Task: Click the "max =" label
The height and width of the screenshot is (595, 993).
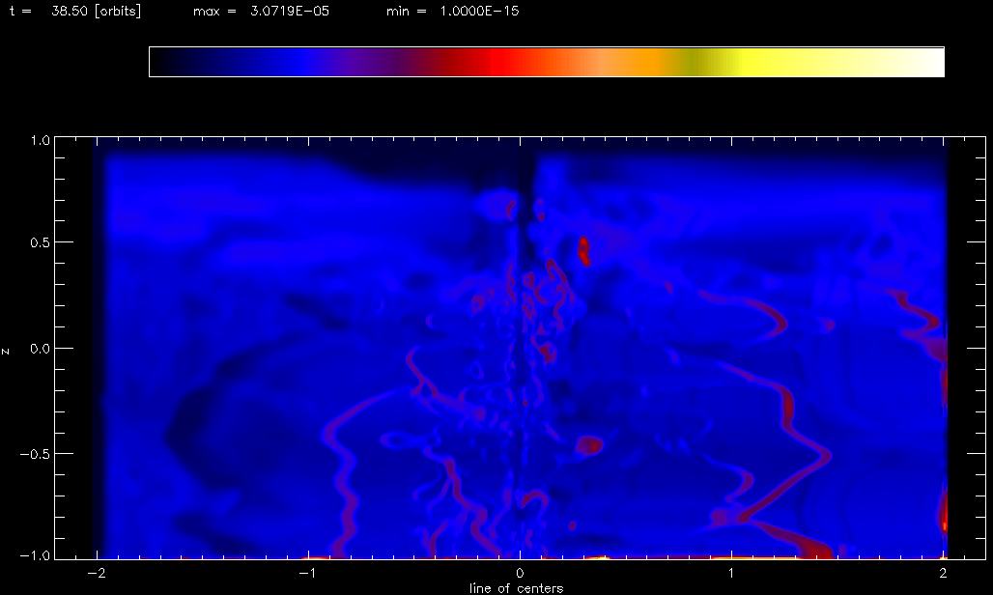Action: coord(214,11)
